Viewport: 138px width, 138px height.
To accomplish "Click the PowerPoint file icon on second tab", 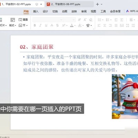I will click(48, 4).
